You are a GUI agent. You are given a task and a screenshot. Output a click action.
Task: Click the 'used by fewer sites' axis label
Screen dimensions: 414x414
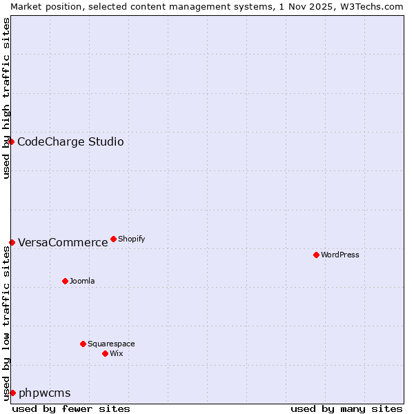(x=71, y=408)
